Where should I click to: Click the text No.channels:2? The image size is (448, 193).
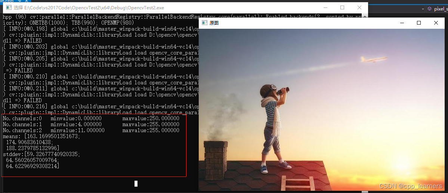tap(22, 131)
